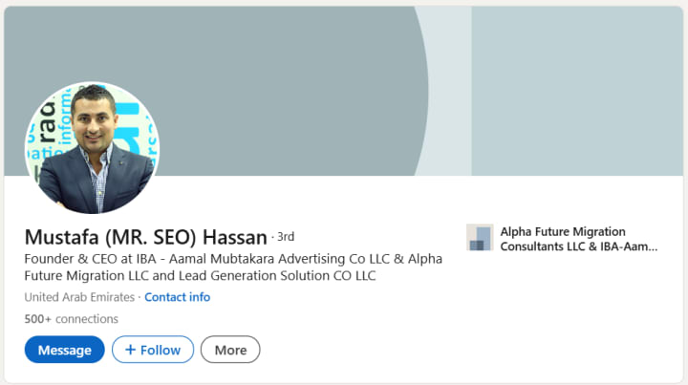Image resolution: width=688 pixels, height=385 pixels.
Task: Open Alpha Future Migration Consultants company link
Action: click(563, 231)
